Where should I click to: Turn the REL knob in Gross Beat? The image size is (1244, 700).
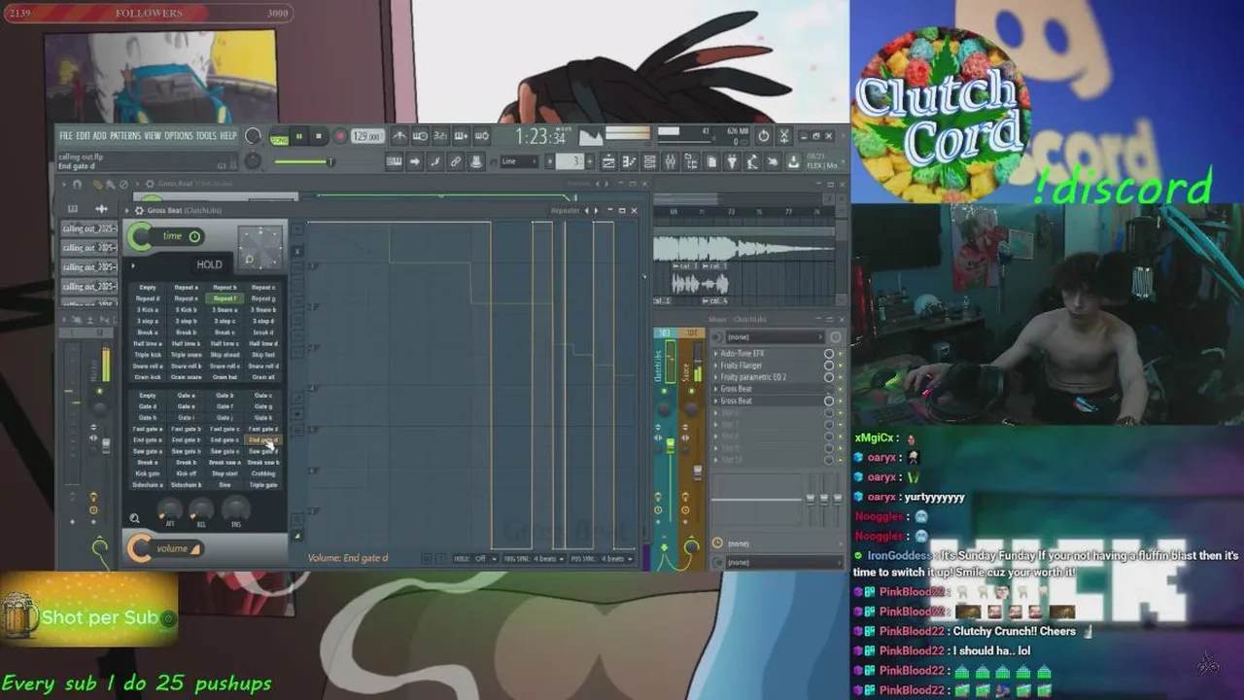(x=201, y=507)
